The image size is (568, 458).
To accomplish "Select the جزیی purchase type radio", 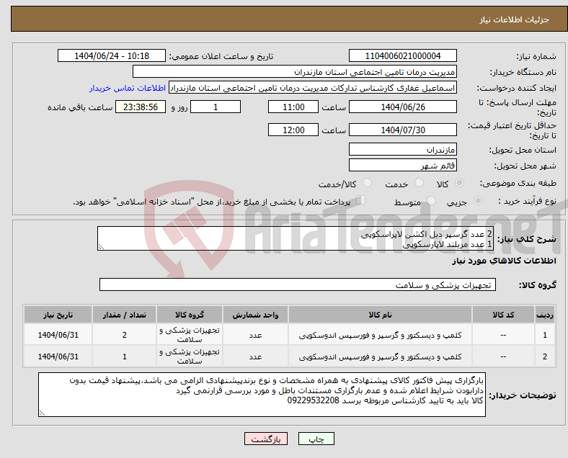I will pyautogui.click(x=478, y=201).
